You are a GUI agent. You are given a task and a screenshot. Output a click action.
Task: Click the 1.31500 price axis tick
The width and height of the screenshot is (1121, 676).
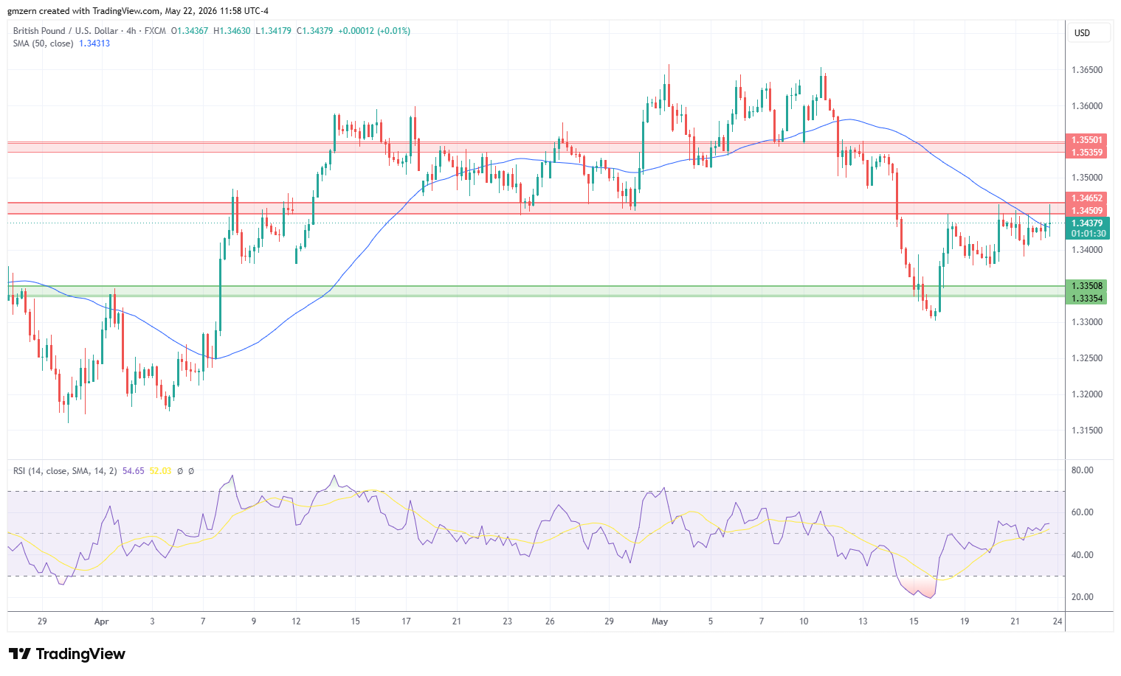coord(1087,431)
